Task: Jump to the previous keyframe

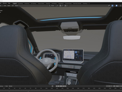Action: 58,86
